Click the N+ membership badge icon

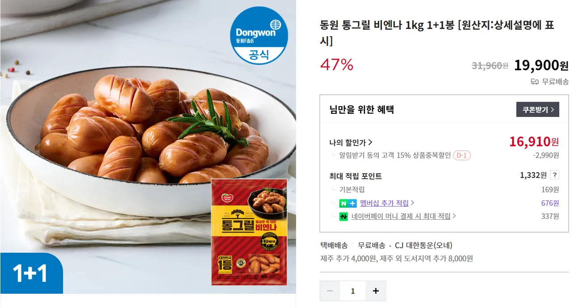[x=348, y=203]
